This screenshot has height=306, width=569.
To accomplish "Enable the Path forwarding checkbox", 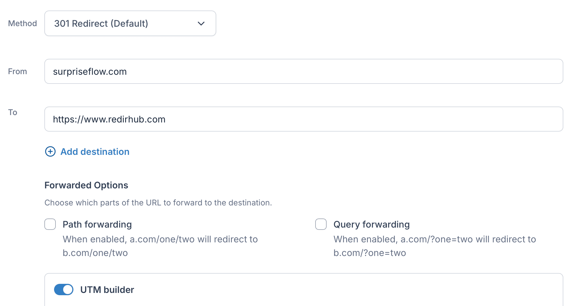I will pos(50,224).
